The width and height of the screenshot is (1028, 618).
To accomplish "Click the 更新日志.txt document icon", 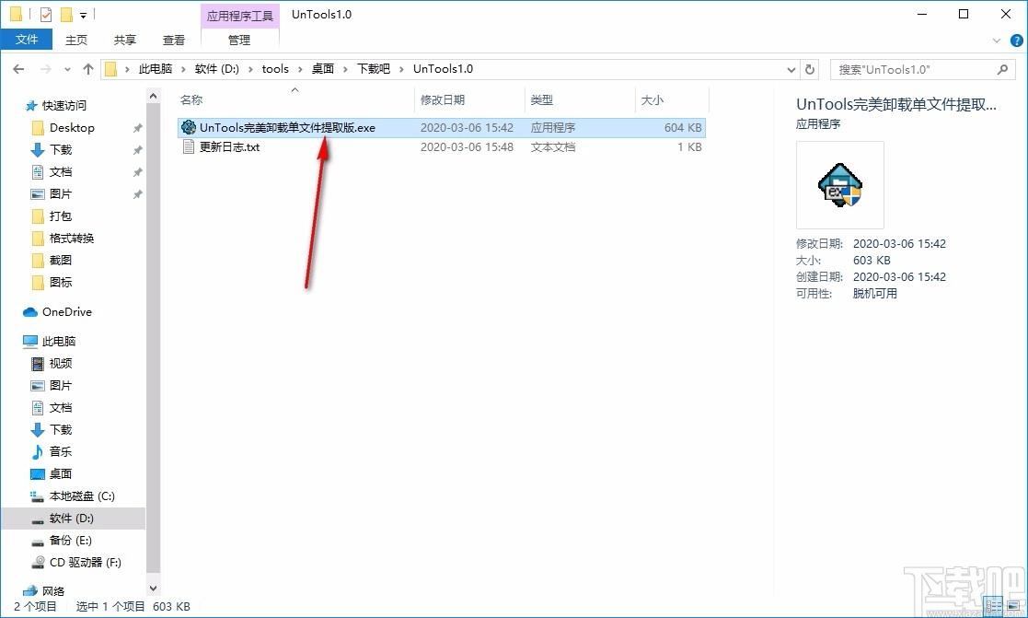I will 189,147.
